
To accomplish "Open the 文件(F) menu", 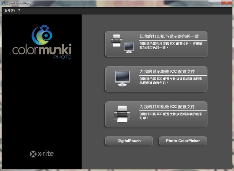I will point(10,11).
